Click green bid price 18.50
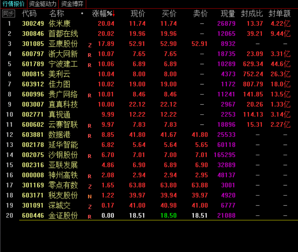 coord(168,216)
